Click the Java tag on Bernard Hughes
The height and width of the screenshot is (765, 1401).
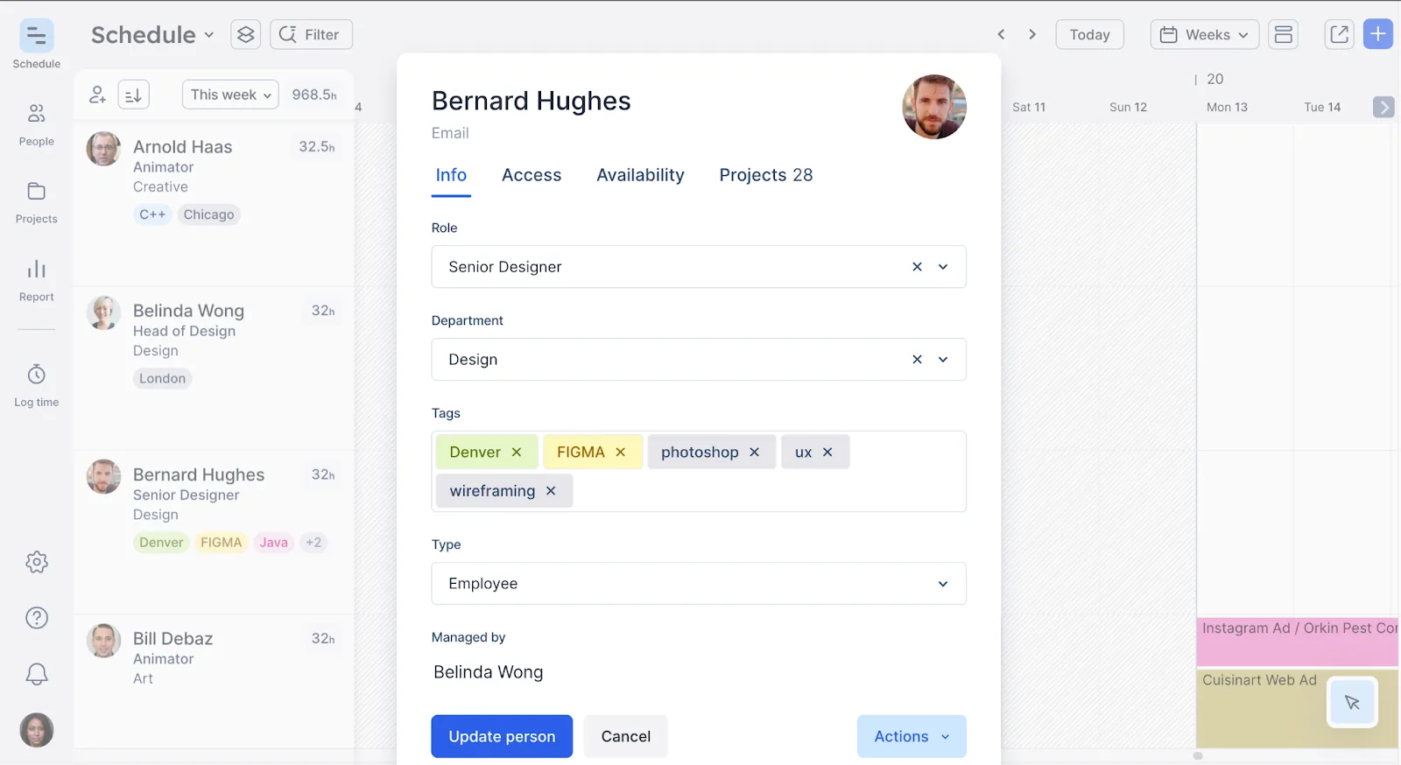tap(273, 543)
